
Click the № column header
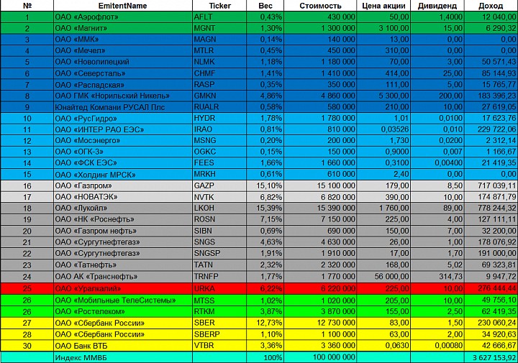pos(27,6)
